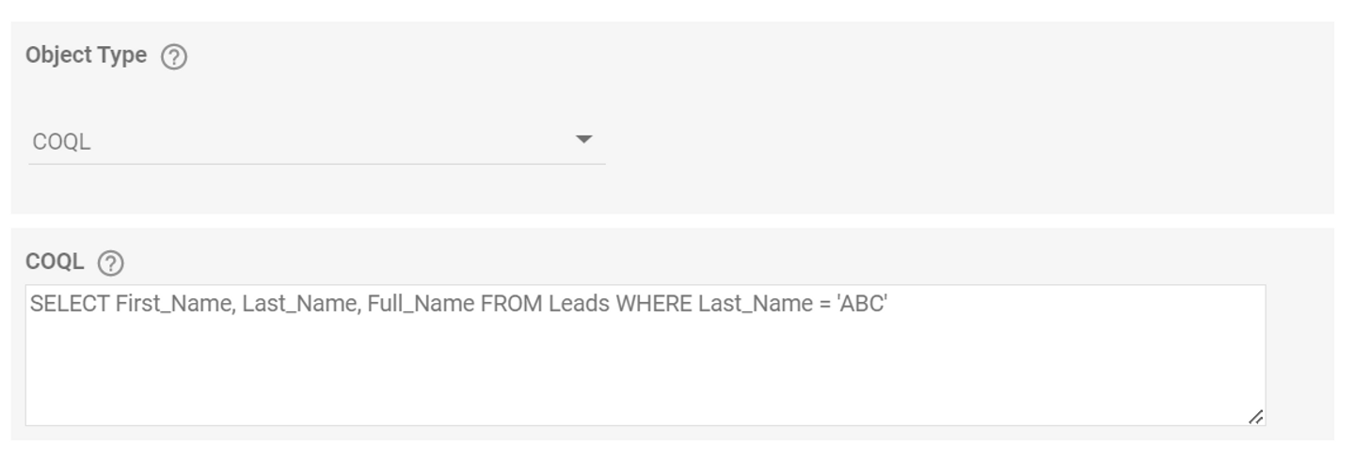The height and width of the screenshot is (461, 1355).
Task: Click the textarea resize grip icon
Action: pos(1255,417)
